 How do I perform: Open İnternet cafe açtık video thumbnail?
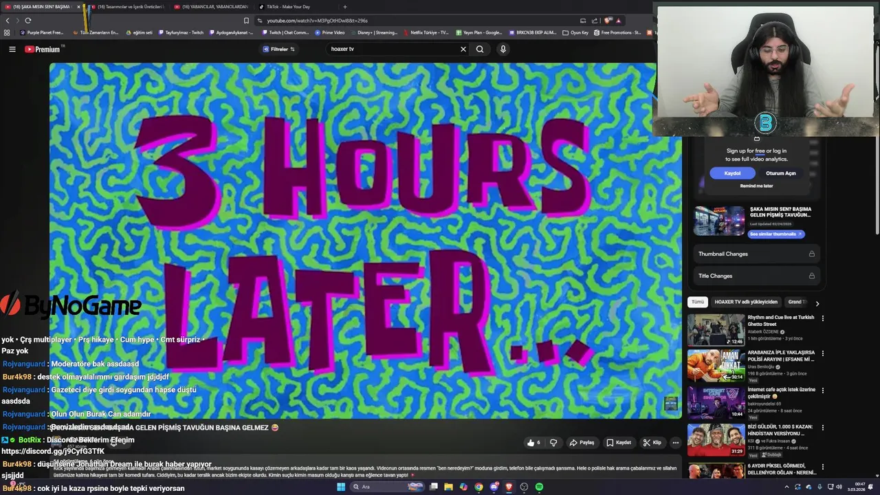716,403
